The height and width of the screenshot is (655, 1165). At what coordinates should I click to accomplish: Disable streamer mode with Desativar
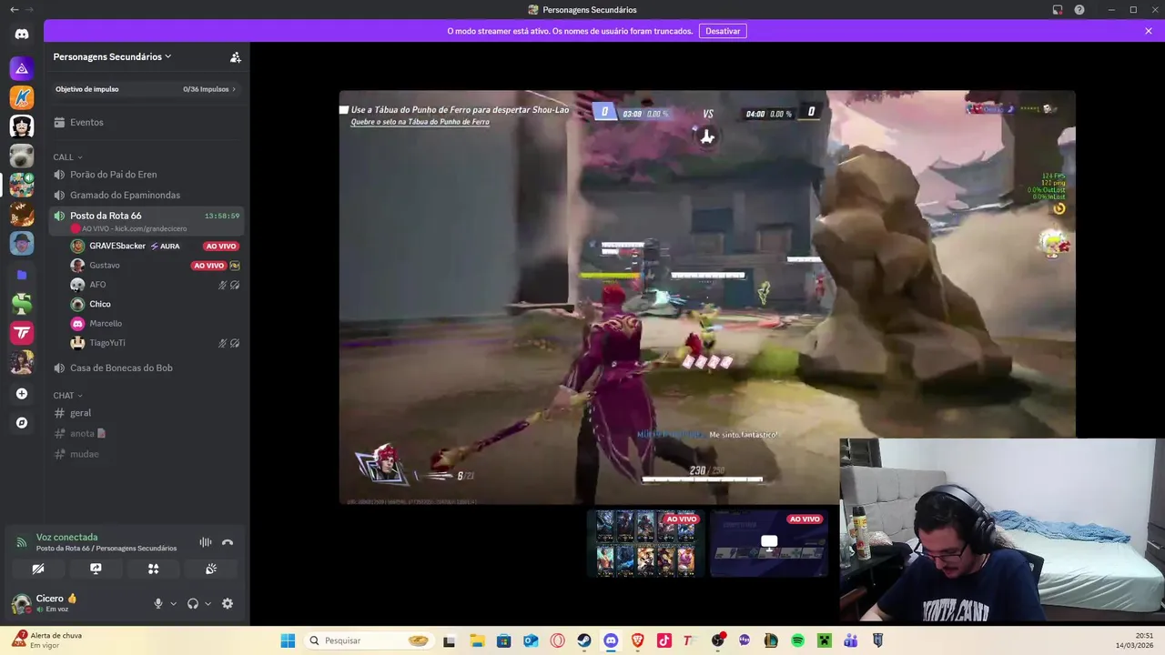click(x=723, y=31)
